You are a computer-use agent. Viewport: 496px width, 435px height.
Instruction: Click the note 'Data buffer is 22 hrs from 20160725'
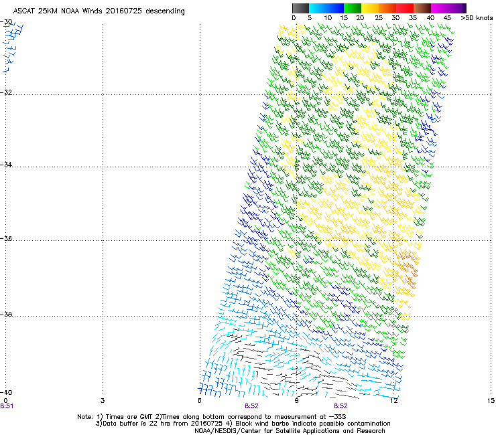163,424
